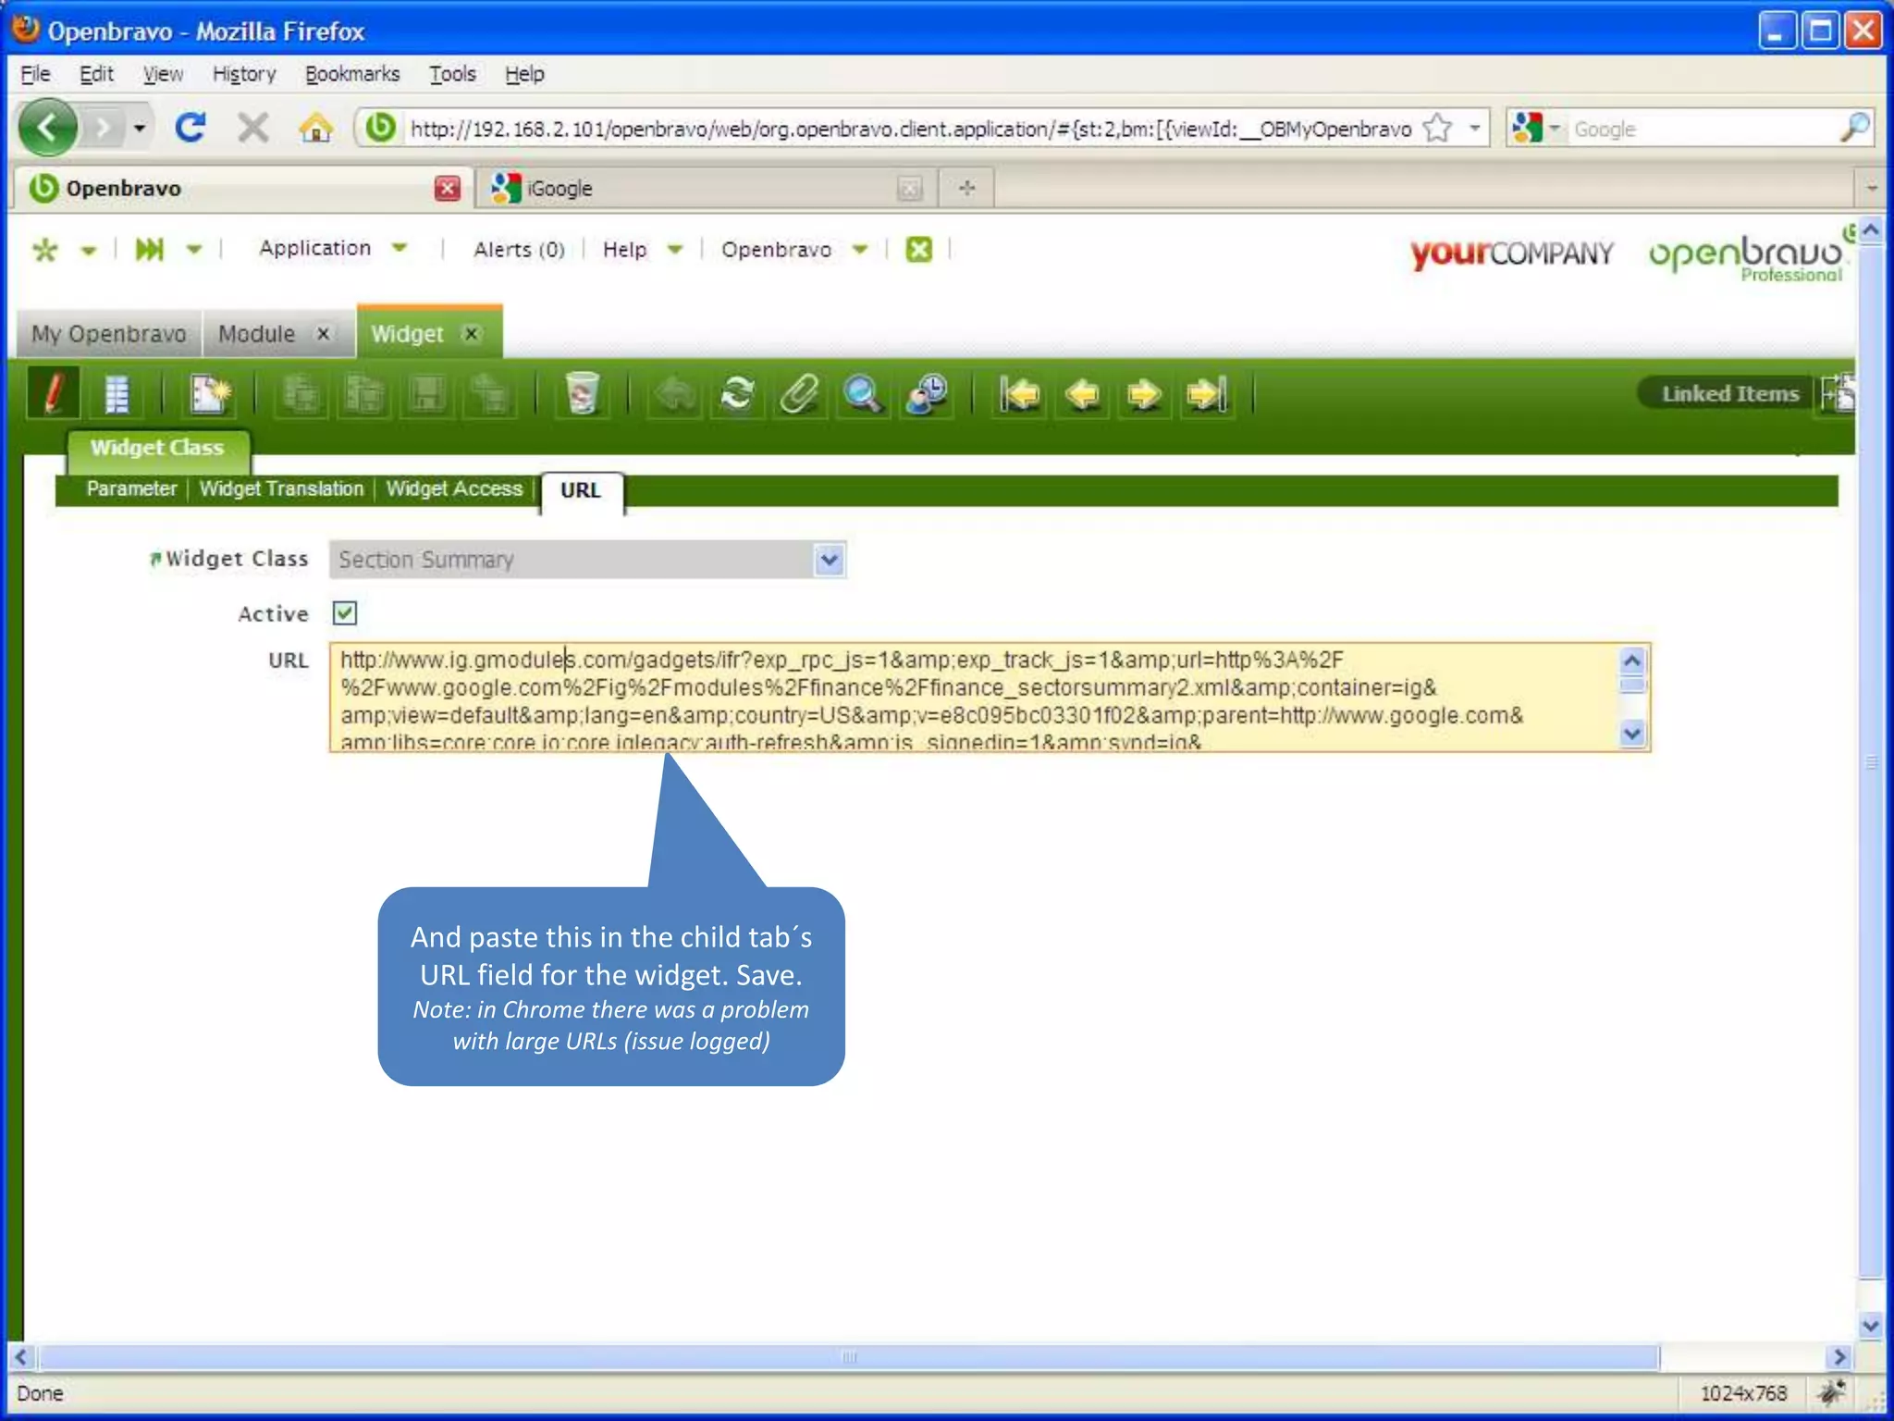Click the green quick launch arrows icon

(149, 249)
